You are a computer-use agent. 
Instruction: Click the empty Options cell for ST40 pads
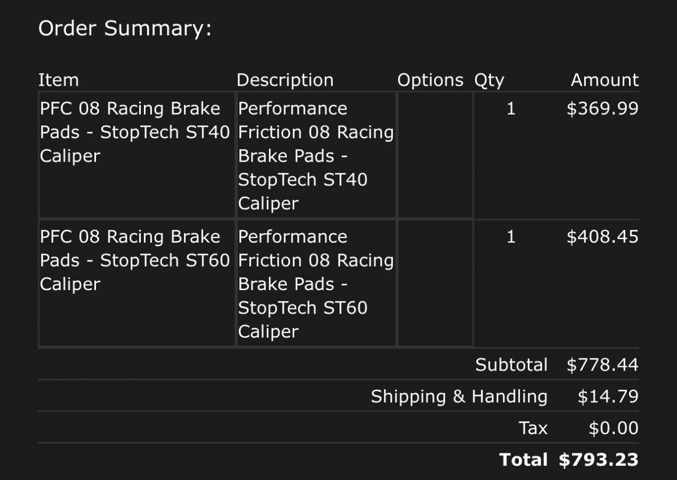[434, 155]
